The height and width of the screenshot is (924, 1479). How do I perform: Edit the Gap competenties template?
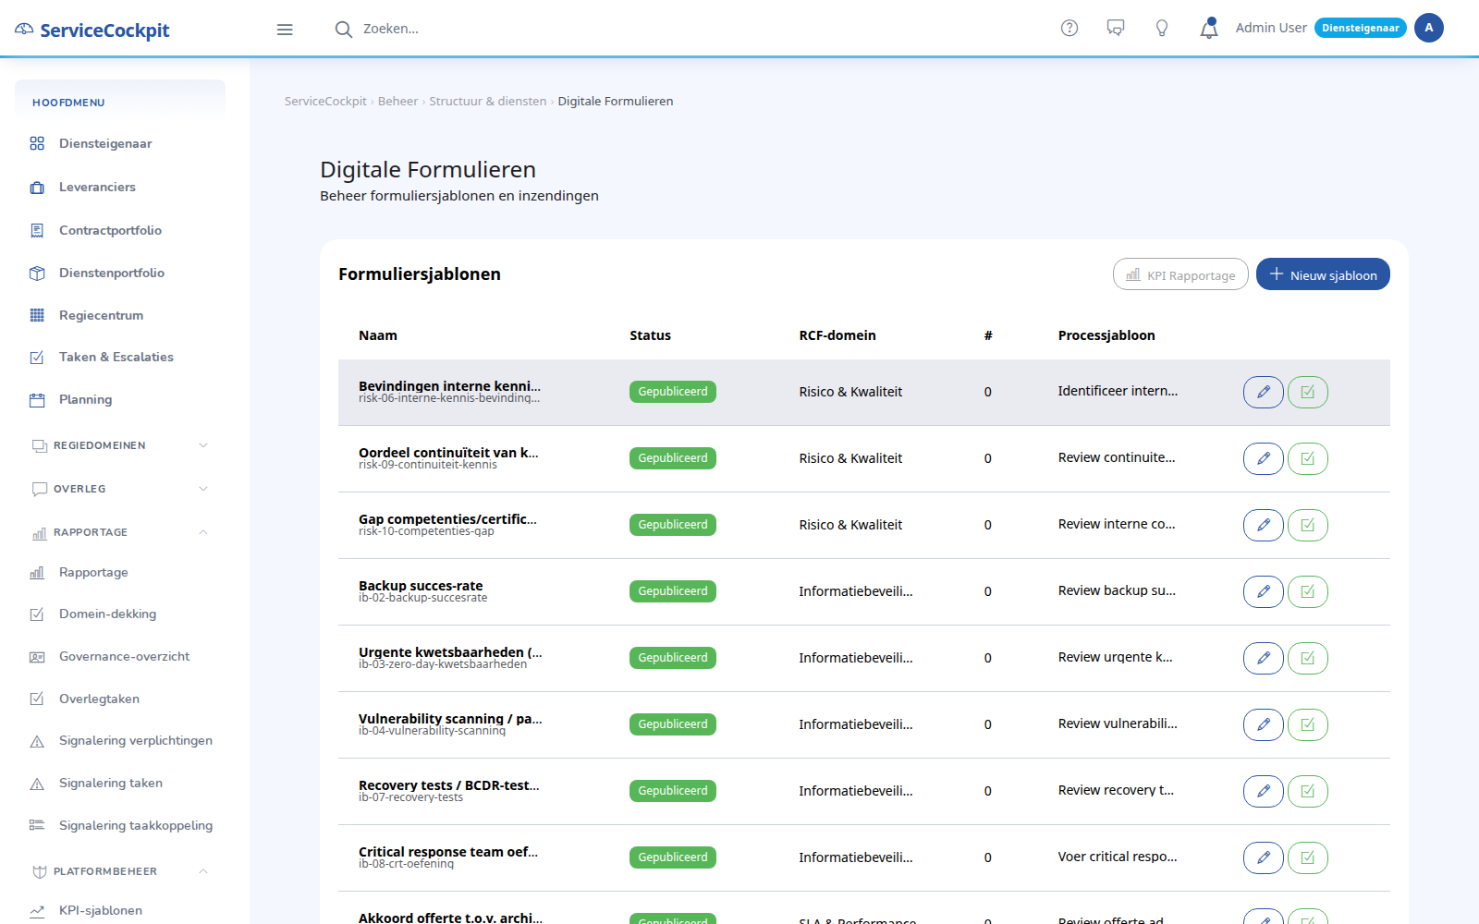[x=1264, y=525]
